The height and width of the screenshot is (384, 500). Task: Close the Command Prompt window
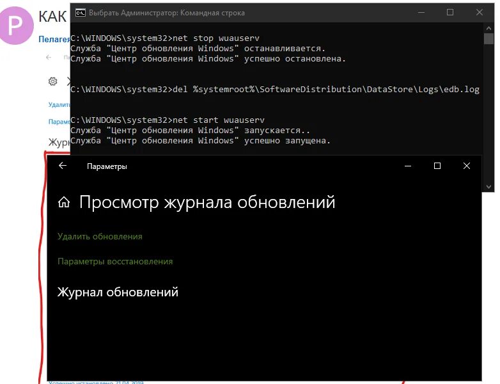[480, 12]
